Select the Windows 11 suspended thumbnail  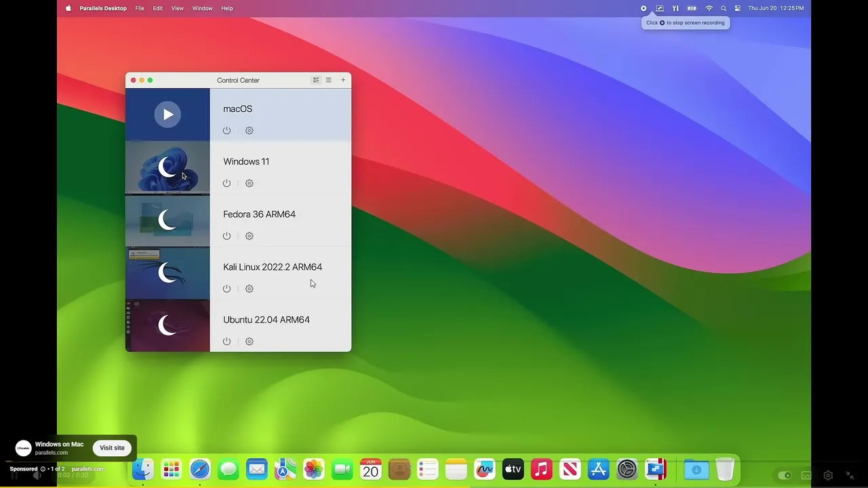pyautogui.click(x=167, y=167)
